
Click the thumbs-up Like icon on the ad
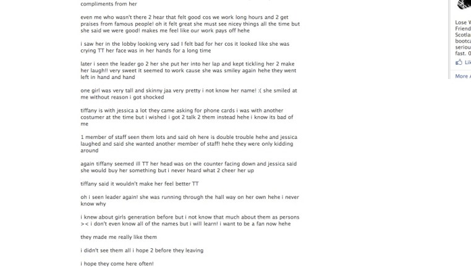(459, 62)
